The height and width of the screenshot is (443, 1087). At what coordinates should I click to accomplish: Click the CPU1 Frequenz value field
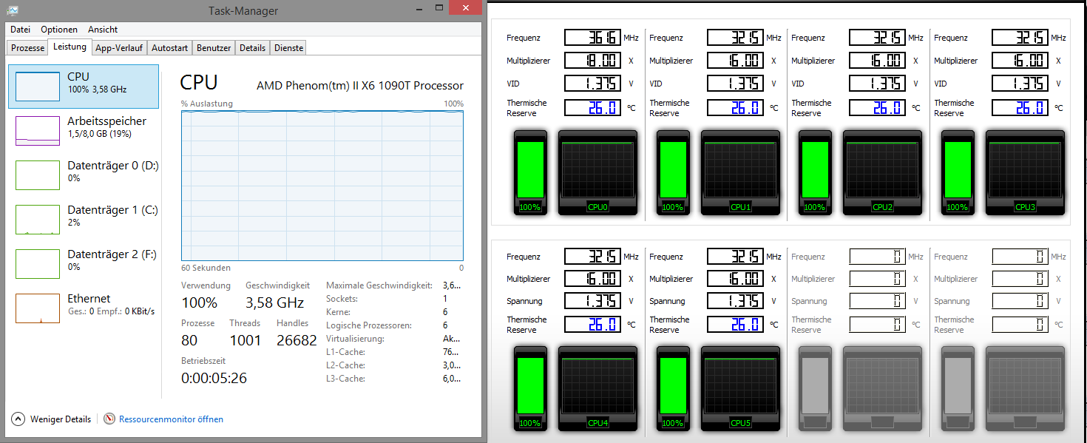click(x=735, y=38)
